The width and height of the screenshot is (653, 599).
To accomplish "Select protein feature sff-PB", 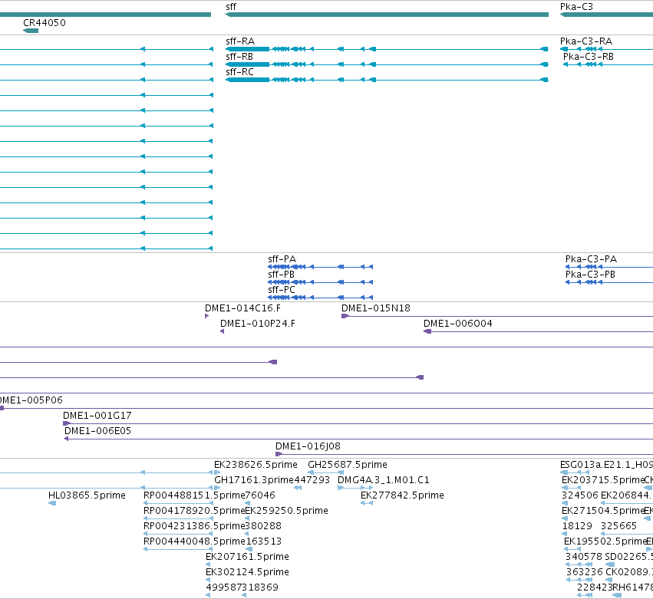I will (x=320, y=282).
